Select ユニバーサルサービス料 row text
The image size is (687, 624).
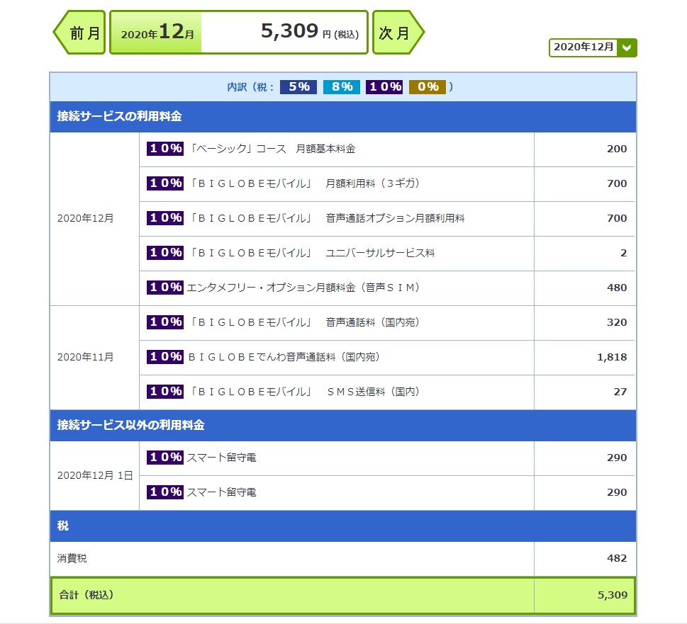click(x=312, y=253)
